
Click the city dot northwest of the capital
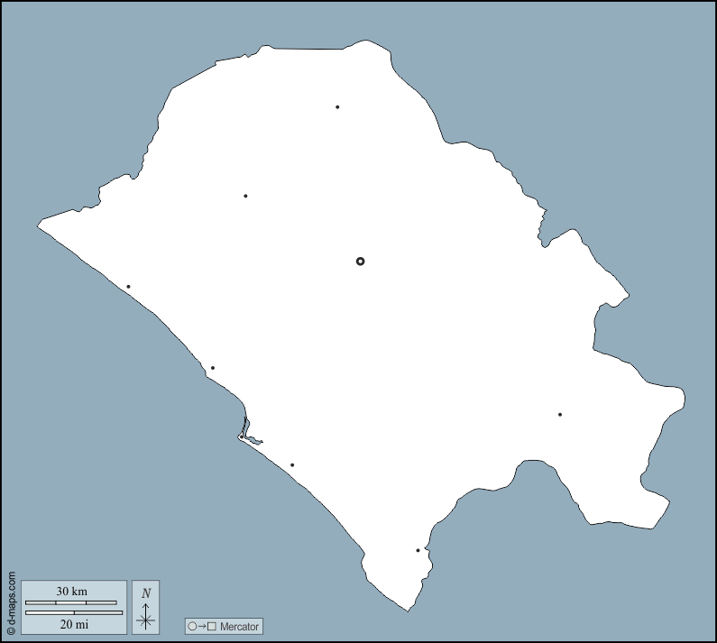pyautogui.click(x=245, y=196)
